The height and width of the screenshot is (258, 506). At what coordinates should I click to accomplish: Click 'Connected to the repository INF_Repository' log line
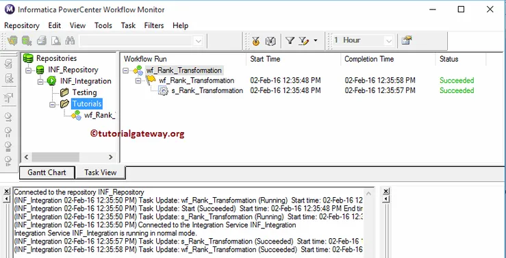click(79, 192)
